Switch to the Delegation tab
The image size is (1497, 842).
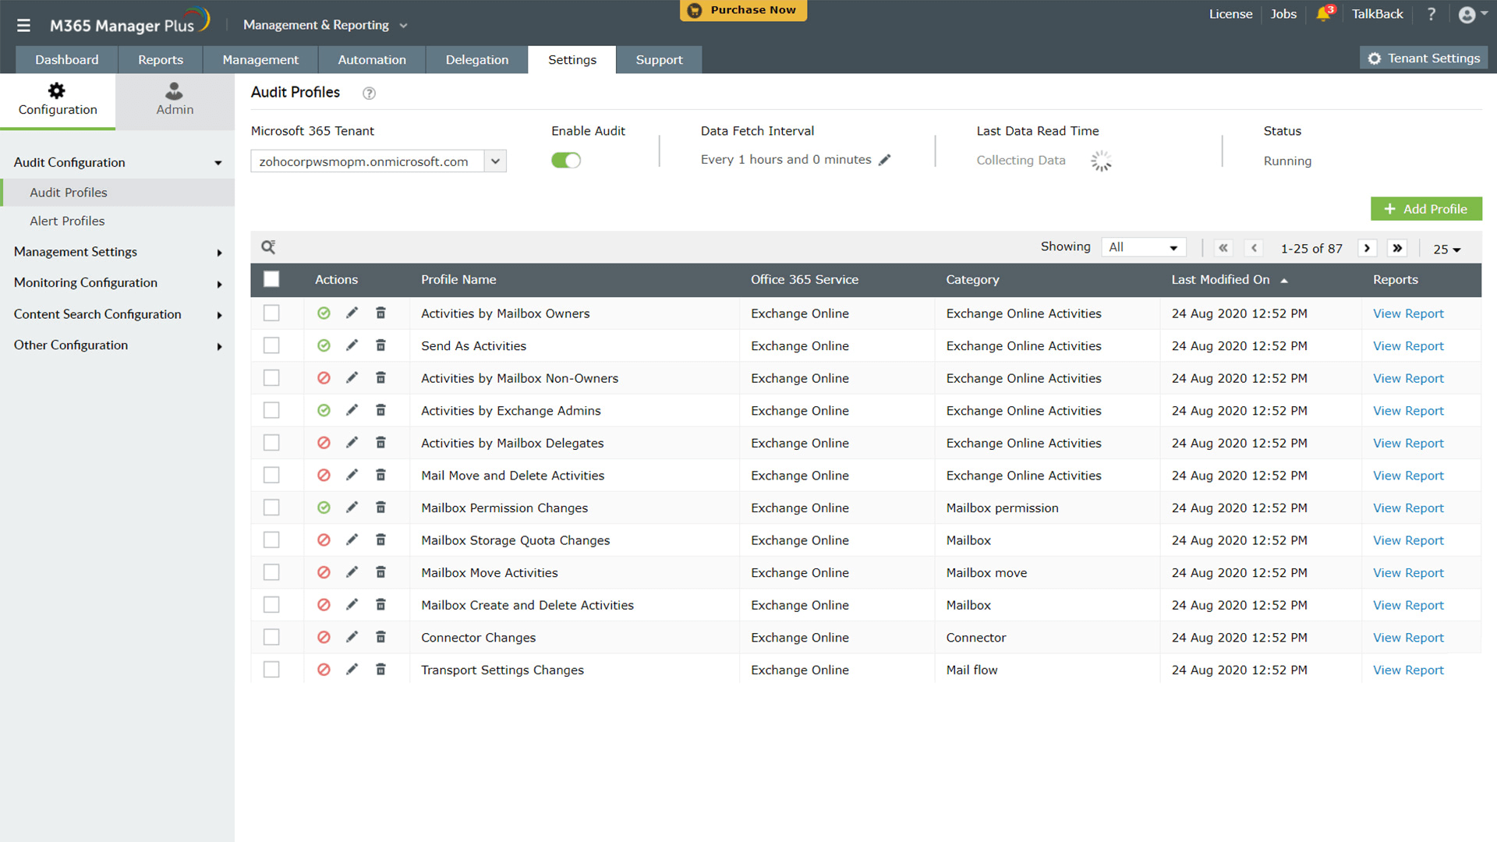coord(476,60)
